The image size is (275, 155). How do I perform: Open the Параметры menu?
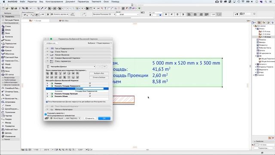(83, 2)
